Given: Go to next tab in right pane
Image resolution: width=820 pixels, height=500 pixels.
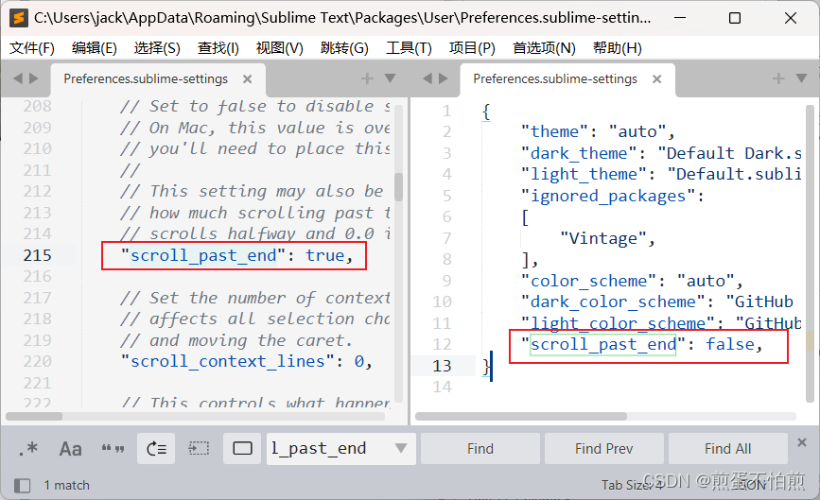Looking at the screenshot, I should (x=444, y=78).
